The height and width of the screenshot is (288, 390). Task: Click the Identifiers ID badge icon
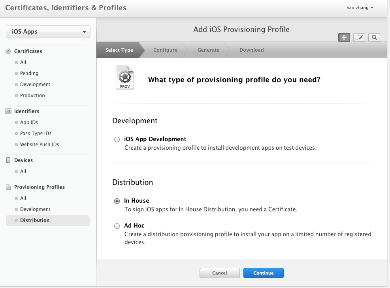click(x=8, y=111)
